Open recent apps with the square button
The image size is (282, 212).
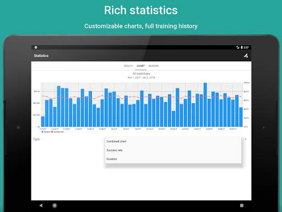point(242,205)
